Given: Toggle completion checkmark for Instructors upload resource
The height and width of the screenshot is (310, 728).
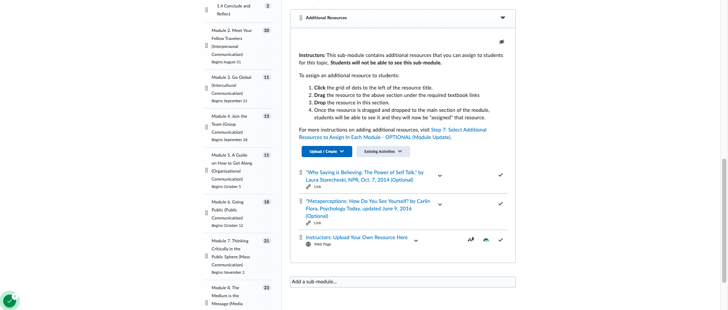Looking at the screenshot, I should pyautogui.click(x=500, y=240).
